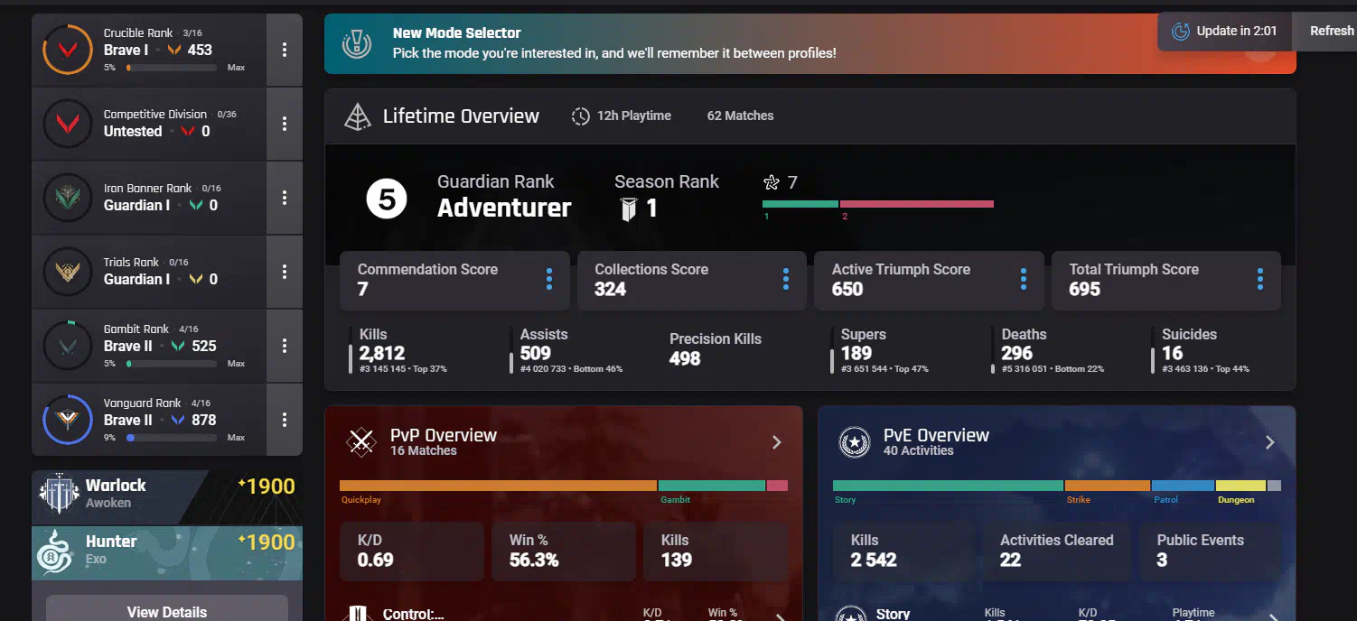Click the red commendation bar segment
Image resolution: width=1357 pixels, height=621 pixels.
[x=917, y=204]
